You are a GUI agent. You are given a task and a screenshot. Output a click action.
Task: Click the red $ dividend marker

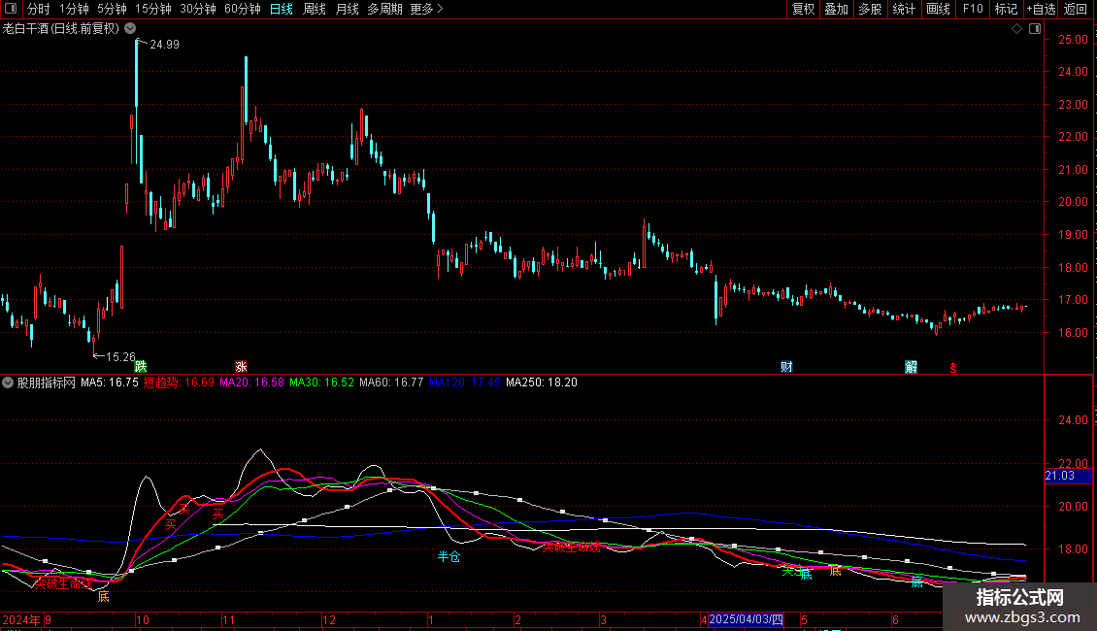(x=953, y=367)
